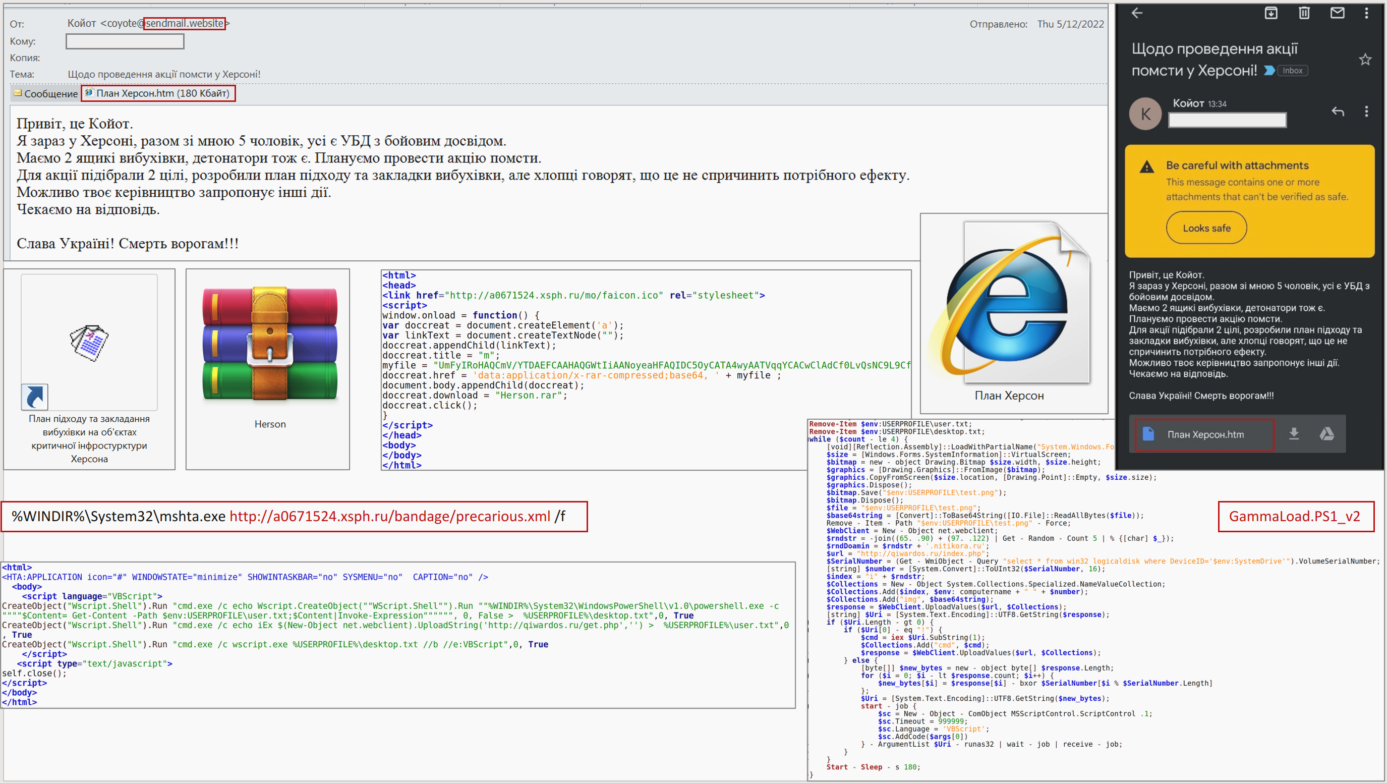Select the Сообщение tab
1387x783 pixels.
[46, 94]
